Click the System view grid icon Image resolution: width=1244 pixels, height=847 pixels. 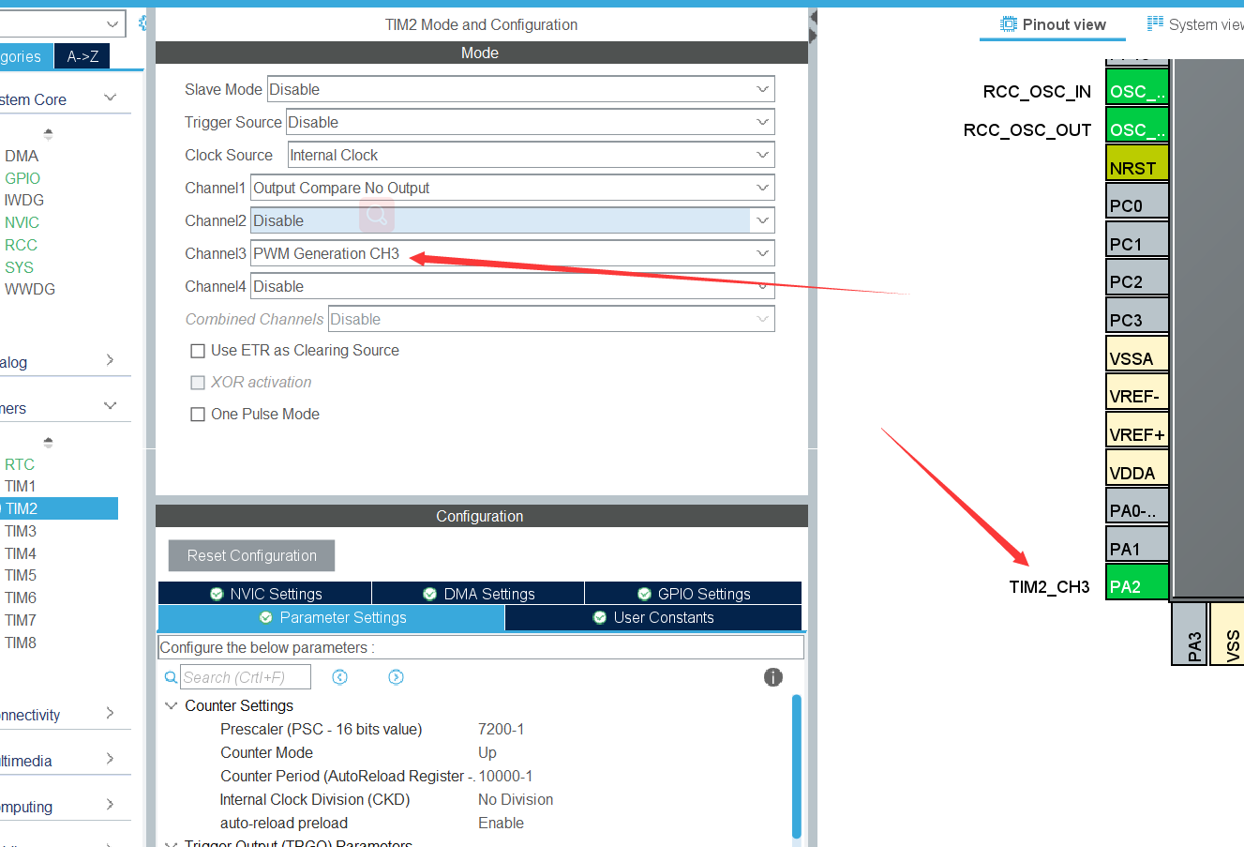[x=1155, y=23]
